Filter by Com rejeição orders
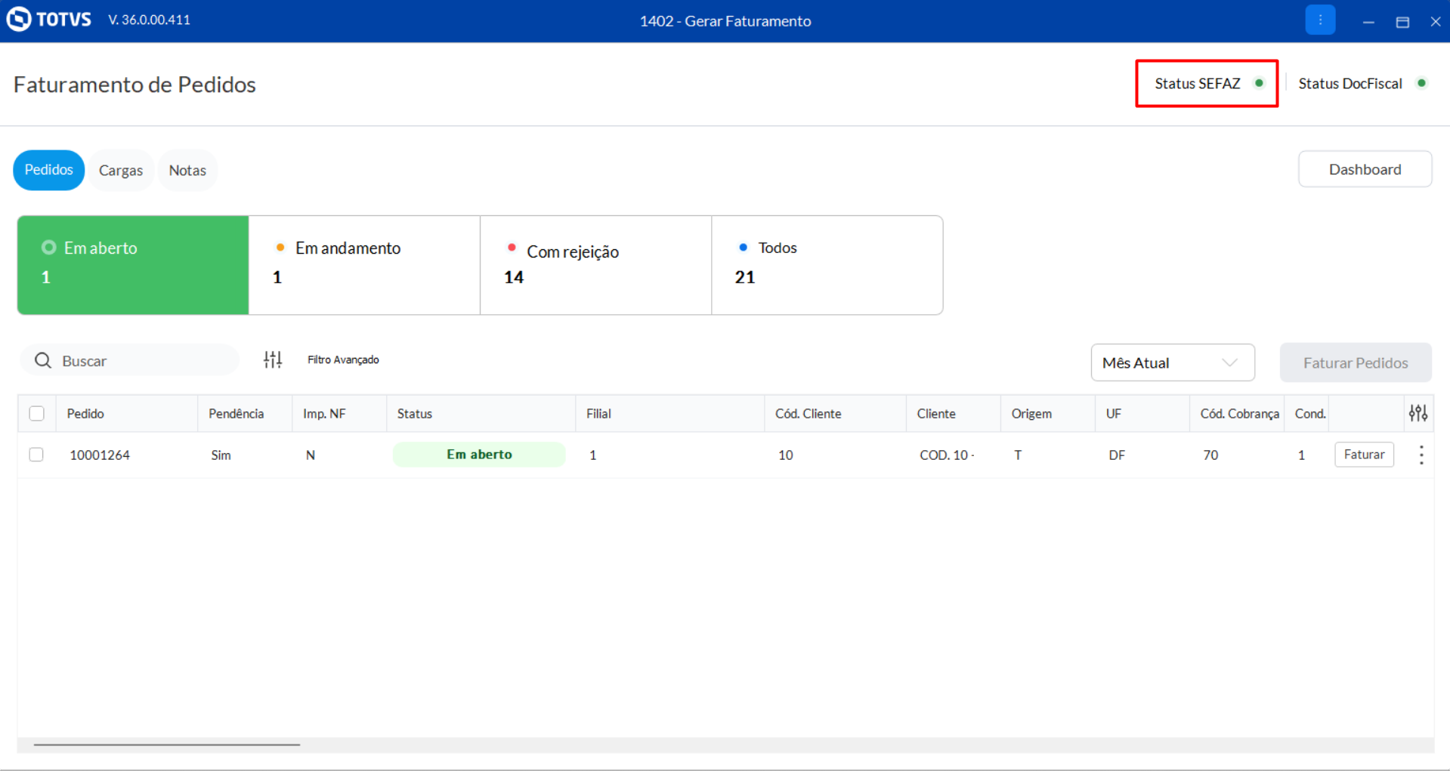 pos(595,265)
